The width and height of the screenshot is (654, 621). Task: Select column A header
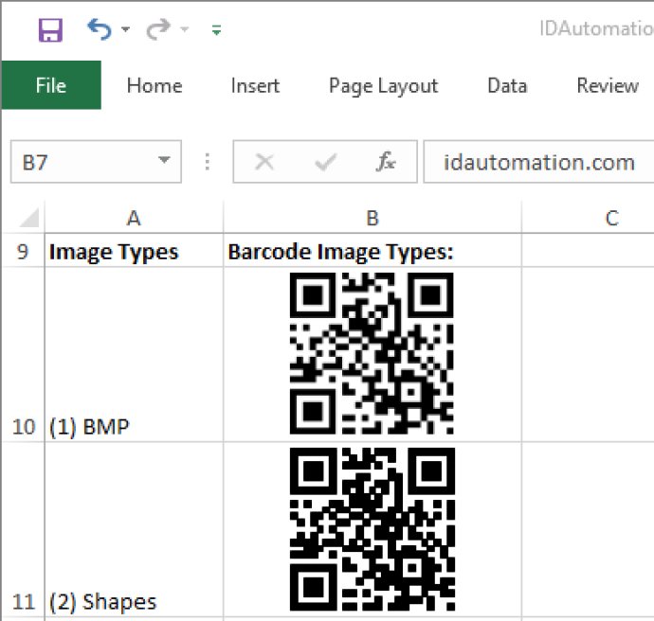[x=134, y=218]
